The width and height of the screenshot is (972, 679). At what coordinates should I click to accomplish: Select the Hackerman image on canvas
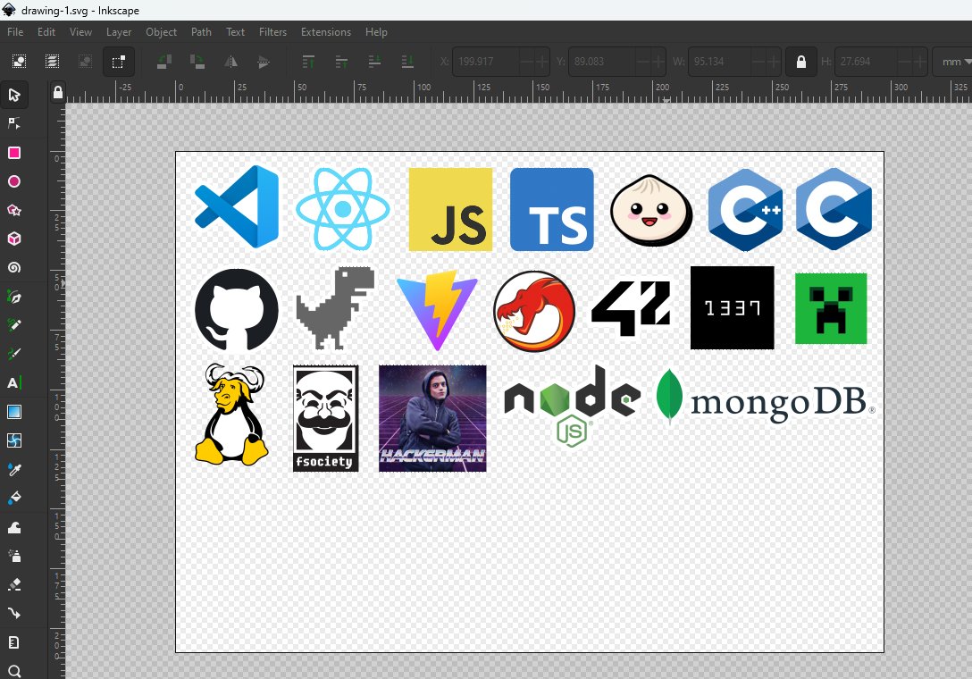point(432,418)
